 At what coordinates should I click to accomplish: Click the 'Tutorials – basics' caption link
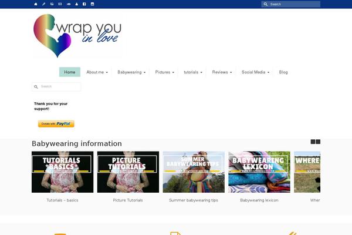point(62,200)
